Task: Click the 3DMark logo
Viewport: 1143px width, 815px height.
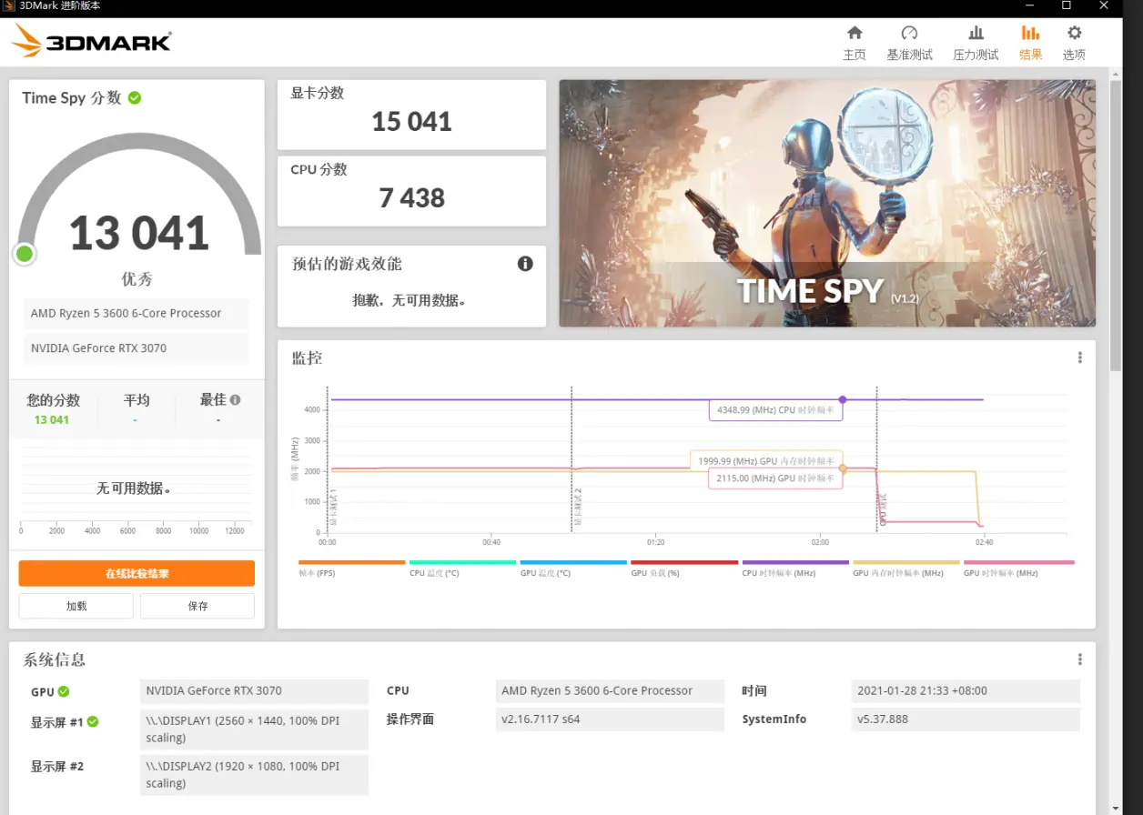Action: (91, 41)
